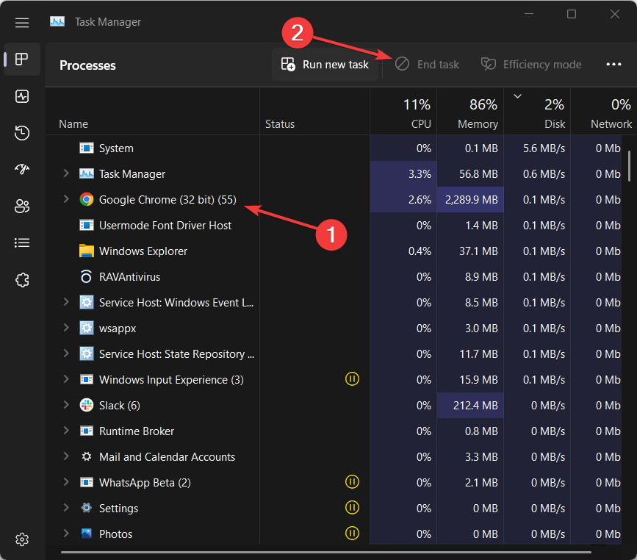Click Windows Explorer's 37.1 MB memory value
637x560 pixels.
point(478,251)
